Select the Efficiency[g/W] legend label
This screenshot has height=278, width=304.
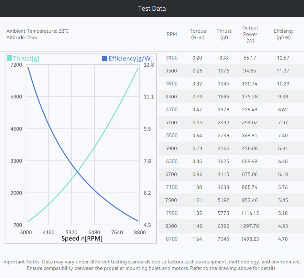pos(131,58)
